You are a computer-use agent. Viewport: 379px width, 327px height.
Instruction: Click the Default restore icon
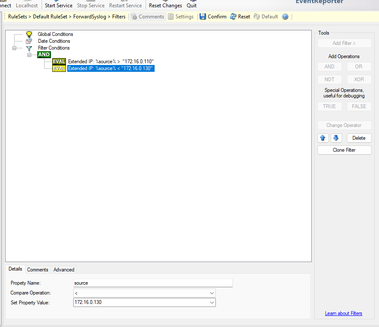[x=257, y=17]
